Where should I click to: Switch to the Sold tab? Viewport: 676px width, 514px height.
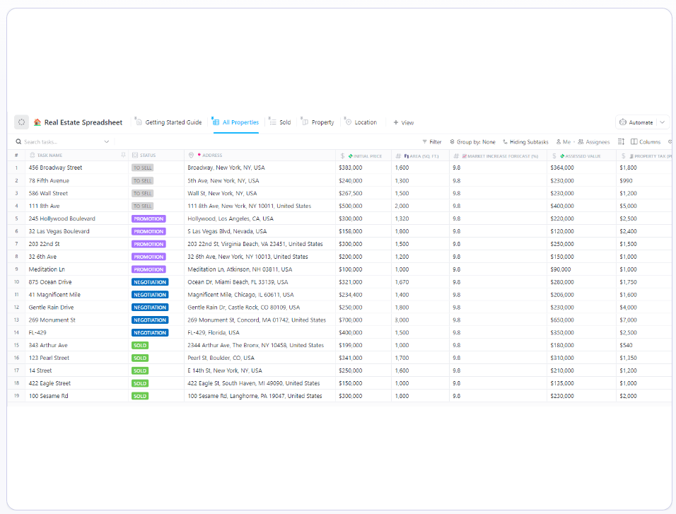(280, 122)
